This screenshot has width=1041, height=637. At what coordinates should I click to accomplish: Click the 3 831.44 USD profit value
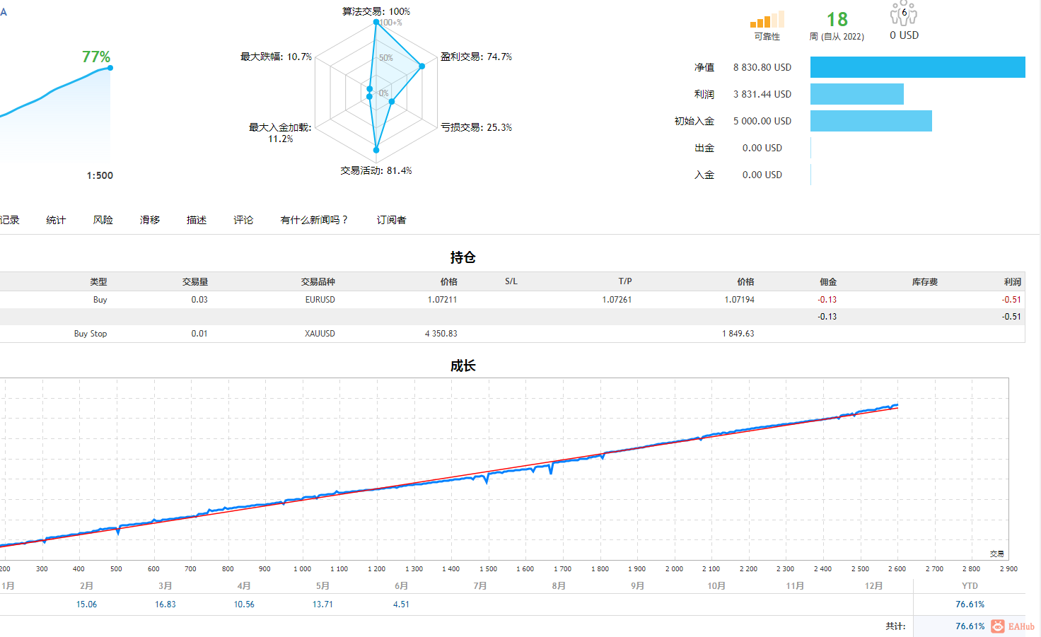(762, 94)
